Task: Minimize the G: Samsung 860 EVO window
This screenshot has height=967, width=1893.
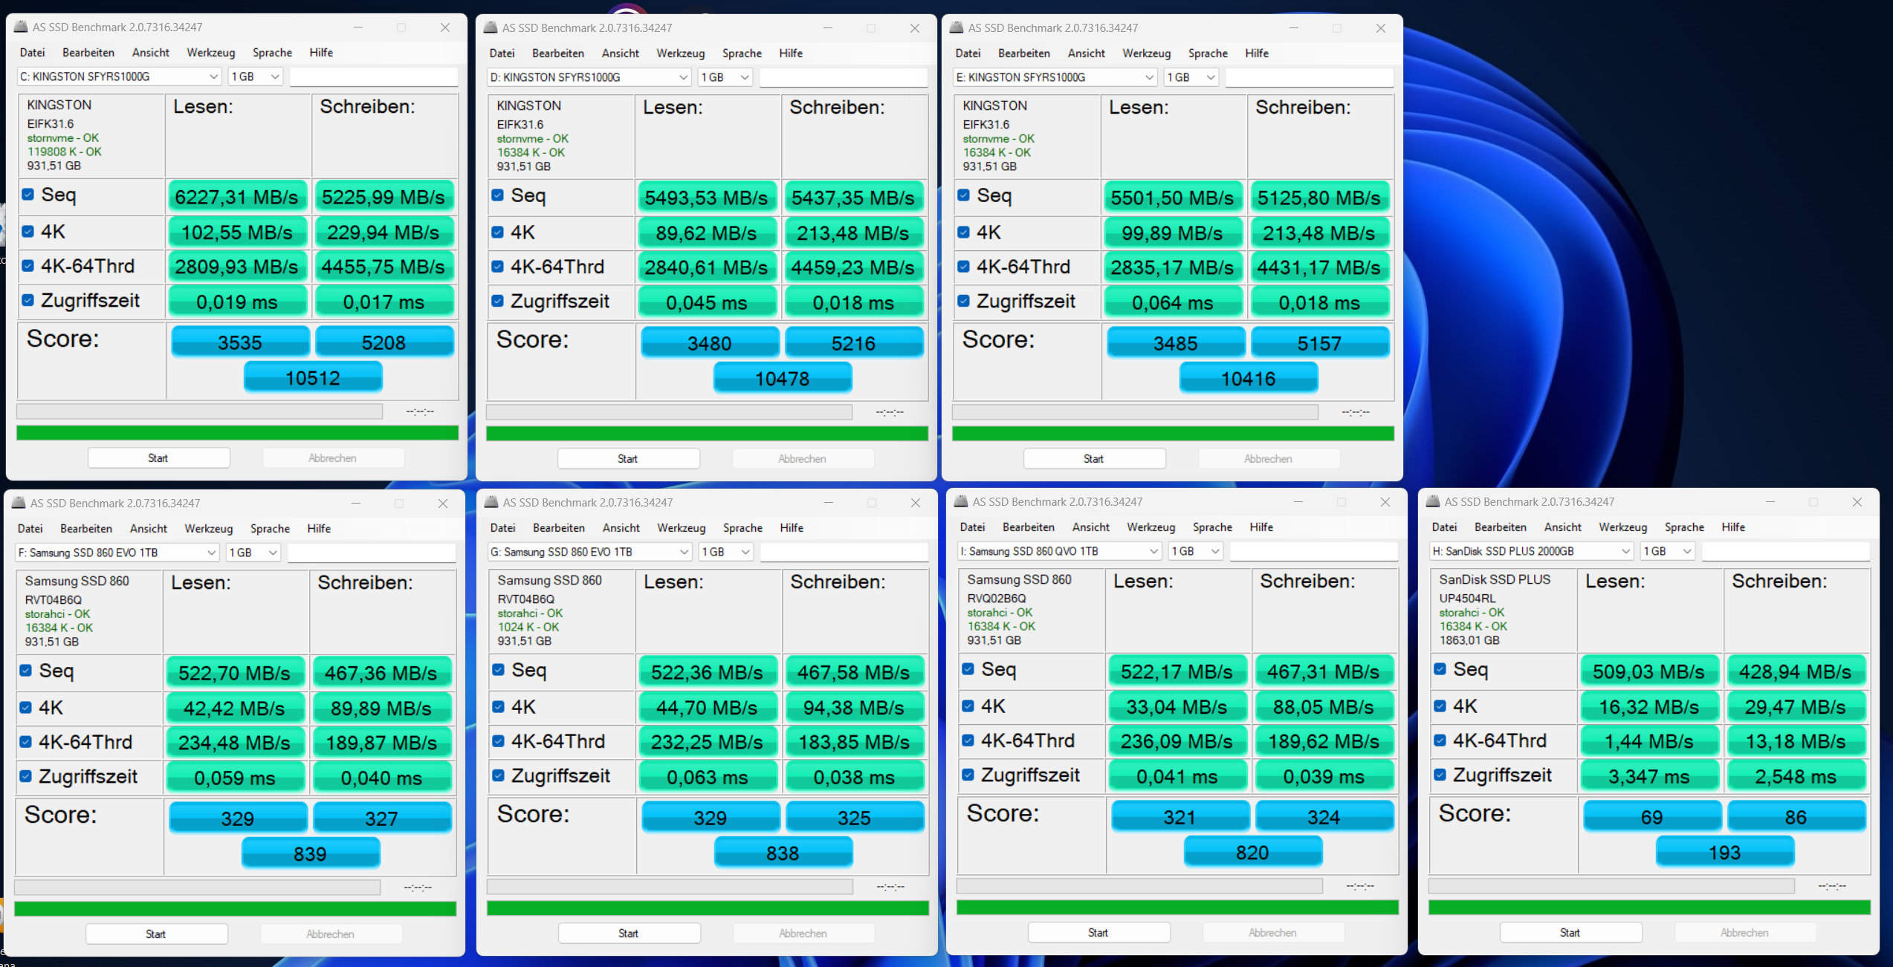Action: tap(829, 502)
